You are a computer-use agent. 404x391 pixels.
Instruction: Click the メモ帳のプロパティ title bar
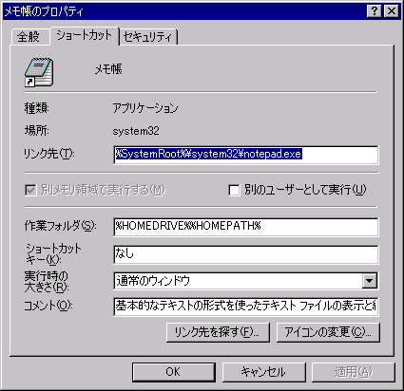[x=183, y=11]
